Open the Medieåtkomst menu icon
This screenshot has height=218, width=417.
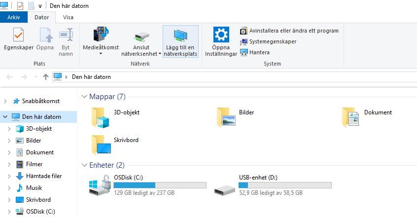coord(101,35)
